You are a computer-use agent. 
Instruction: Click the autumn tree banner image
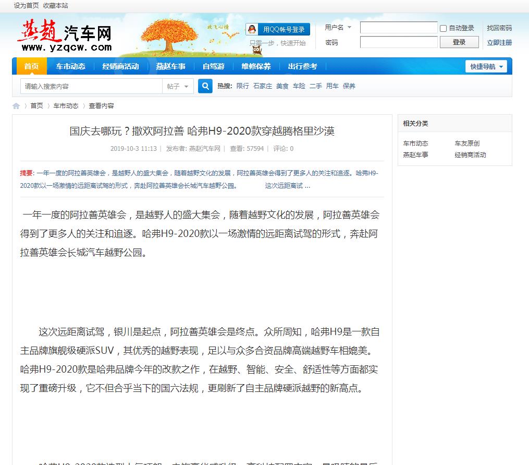[169, 37]
